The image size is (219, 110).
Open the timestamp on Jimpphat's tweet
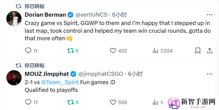coord(135,74)
